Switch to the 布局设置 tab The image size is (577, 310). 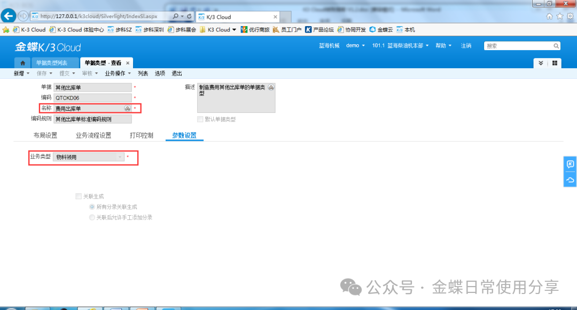[45, 135]
